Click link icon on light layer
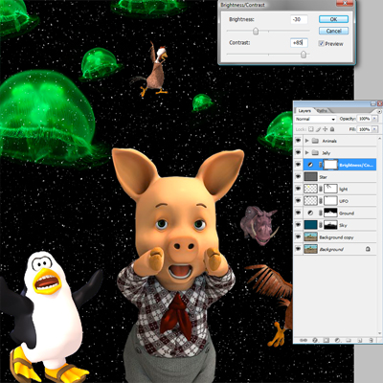 click(321, 189)
